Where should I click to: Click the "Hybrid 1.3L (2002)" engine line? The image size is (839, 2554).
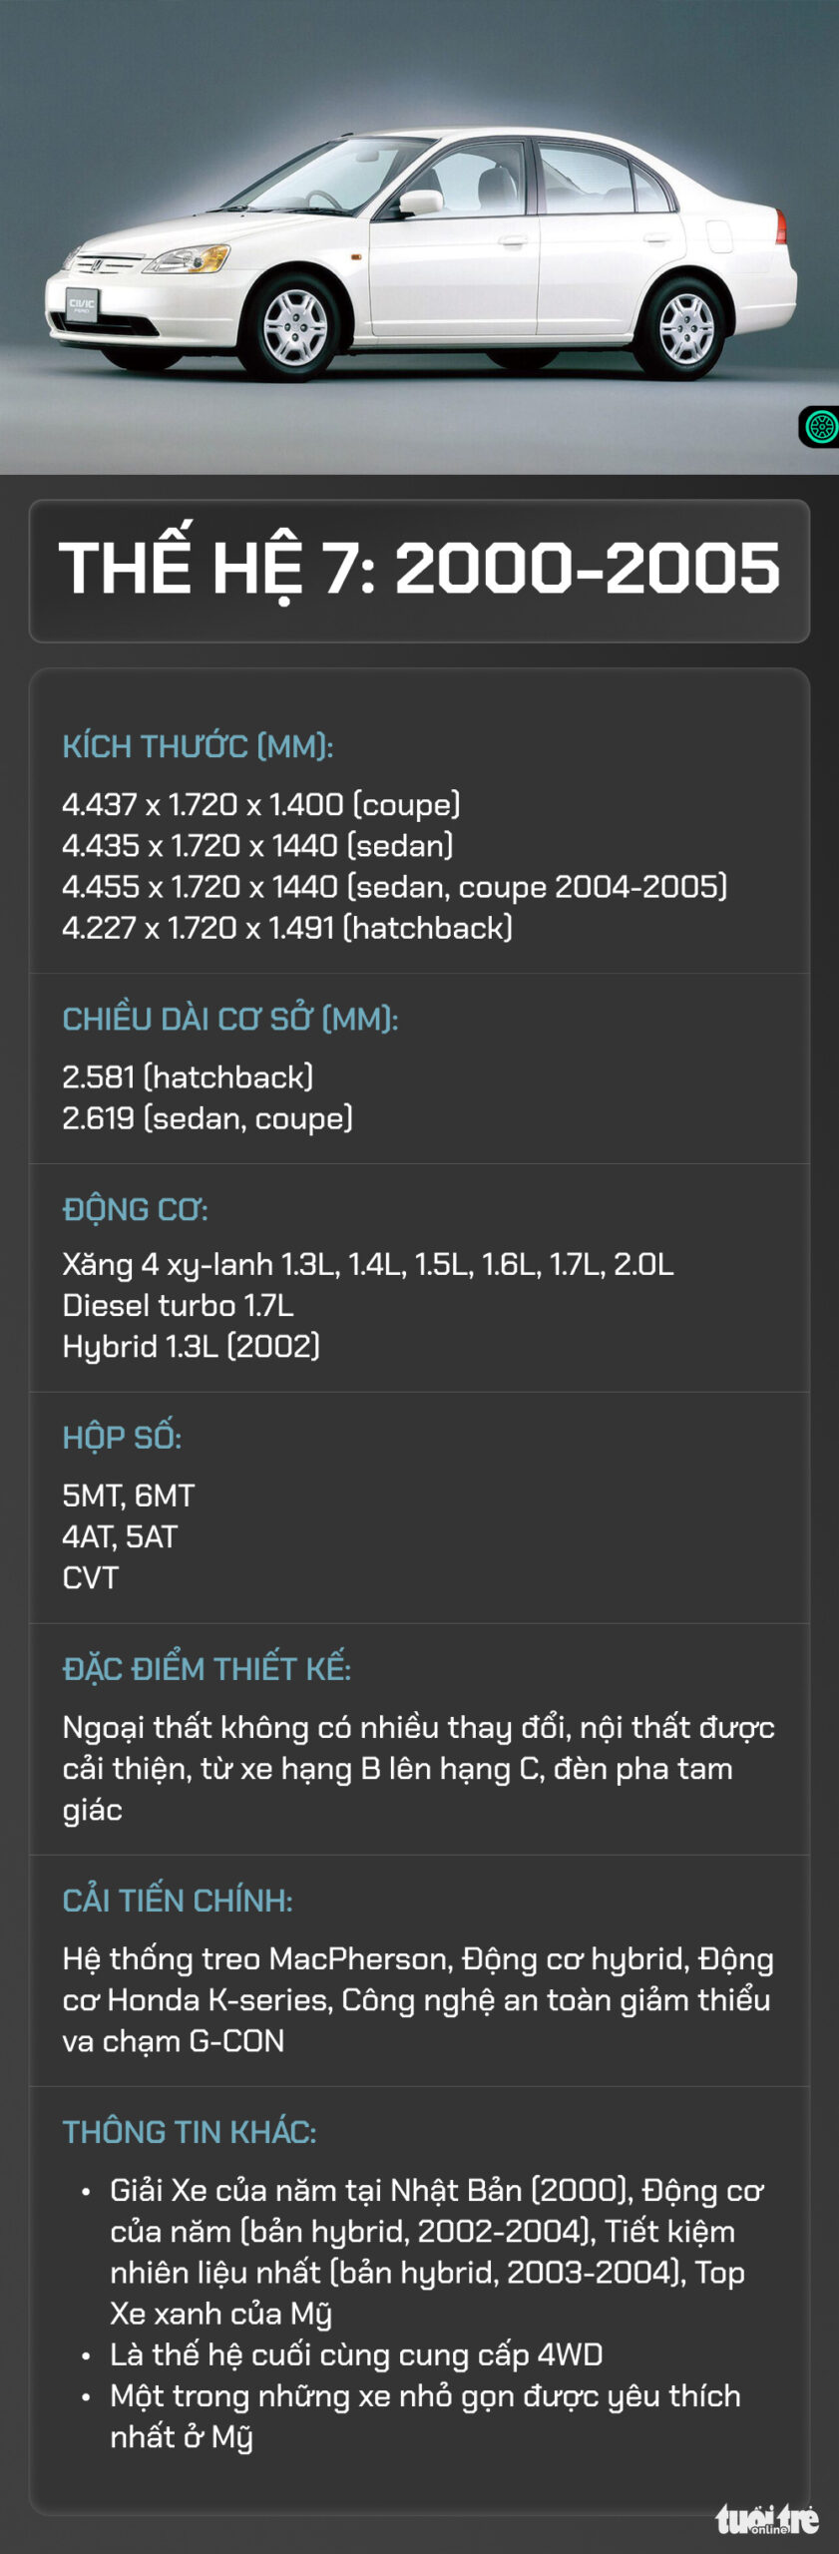click(x=192, y=1346)
